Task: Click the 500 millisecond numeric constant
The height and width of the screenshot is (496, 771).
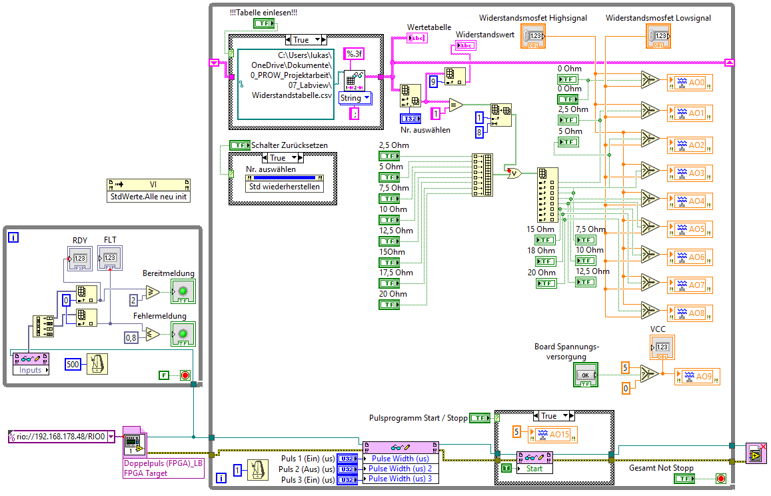Action: [73, 365]
